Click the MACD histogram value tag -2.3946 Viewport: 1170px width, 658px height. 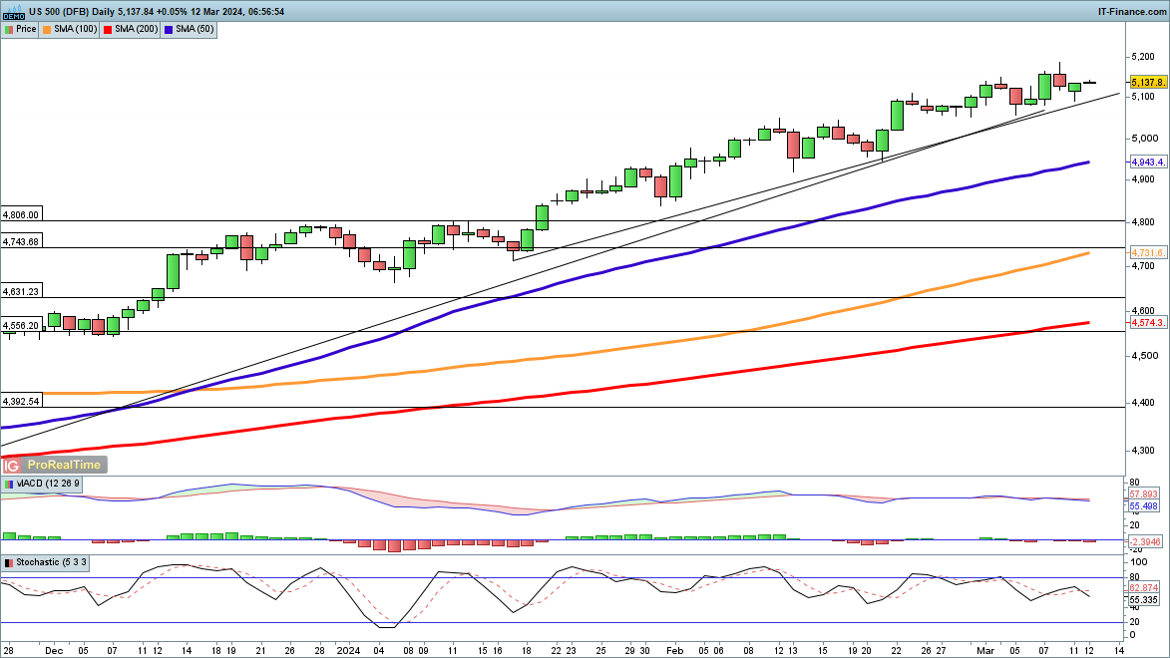coord(1145,541)
